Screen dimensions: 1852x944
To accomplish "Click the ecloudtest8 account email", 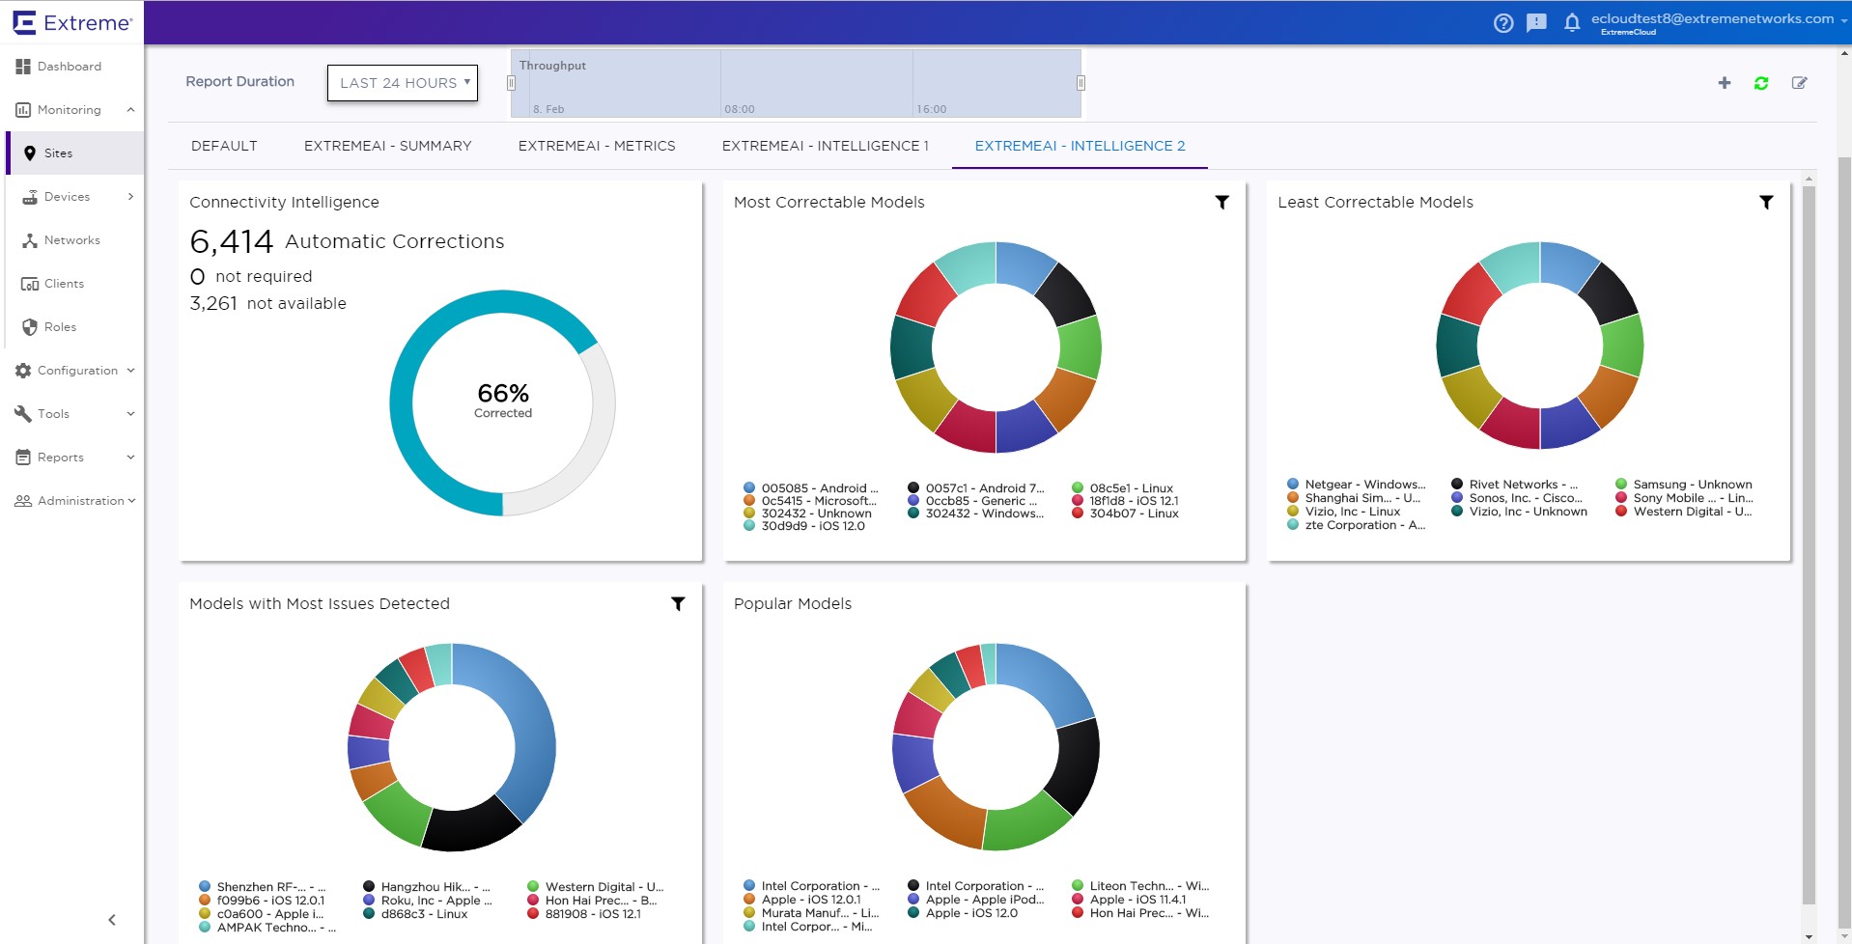I will pos(1712,18).
